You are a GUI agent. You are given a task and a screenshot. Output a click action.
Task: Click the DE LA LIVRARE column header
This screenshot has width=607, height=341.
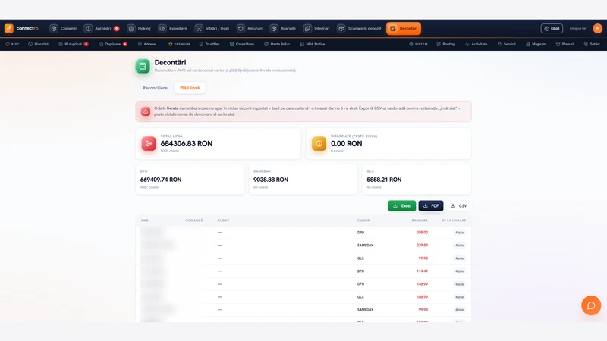[x=454, y=221]
